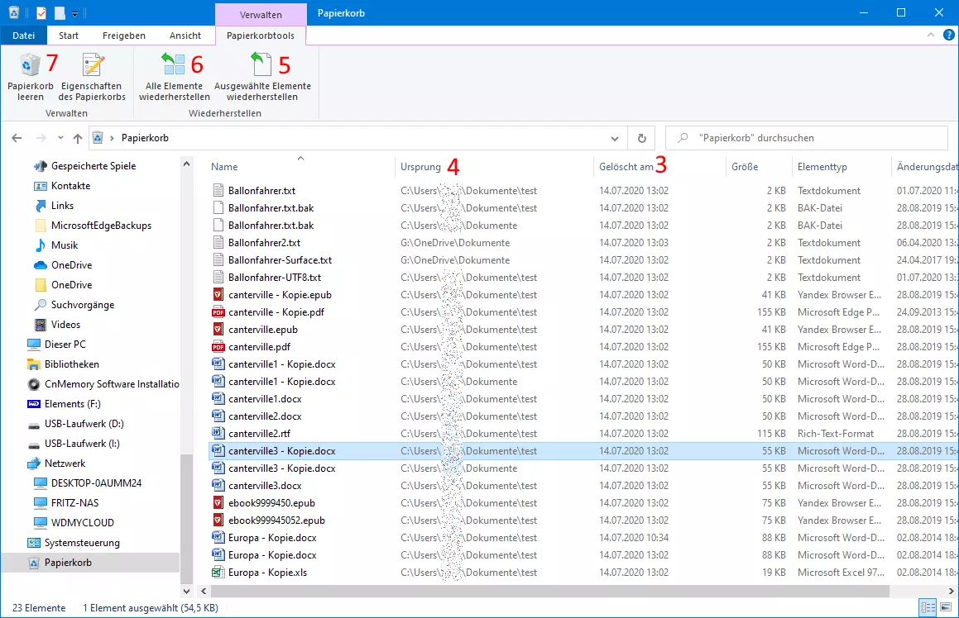Select Dieser PC in navigation pane
The image size is (959, 618).
[65, 345]
